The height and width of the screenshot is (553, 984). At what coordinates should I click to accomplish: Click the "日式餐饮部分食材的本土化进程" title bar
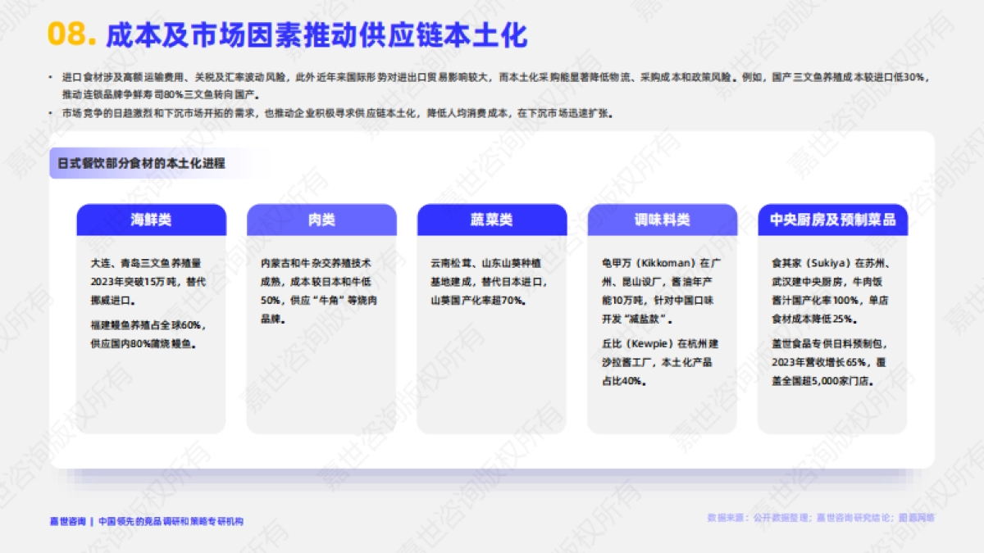coord(143,161)
